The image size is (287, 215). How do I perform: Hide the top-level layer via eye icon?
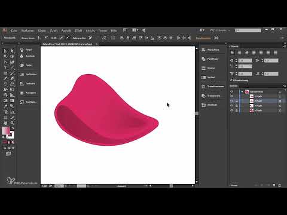231,91
